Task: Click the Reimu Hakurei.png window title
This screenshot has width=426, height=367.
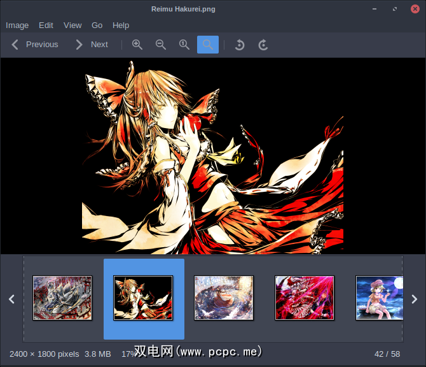Action: [x=183, y=9]
